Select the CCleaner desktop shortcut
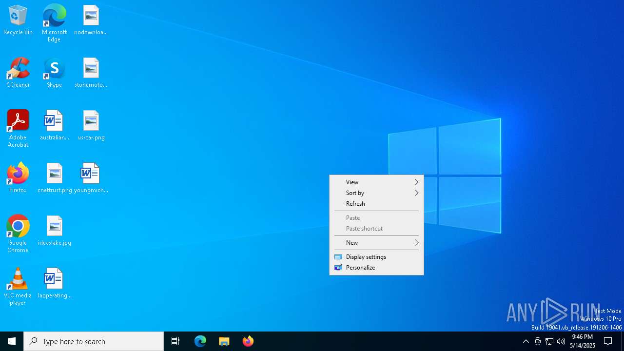The width and height of the screenshot is (624, 351). coord(18,73)
